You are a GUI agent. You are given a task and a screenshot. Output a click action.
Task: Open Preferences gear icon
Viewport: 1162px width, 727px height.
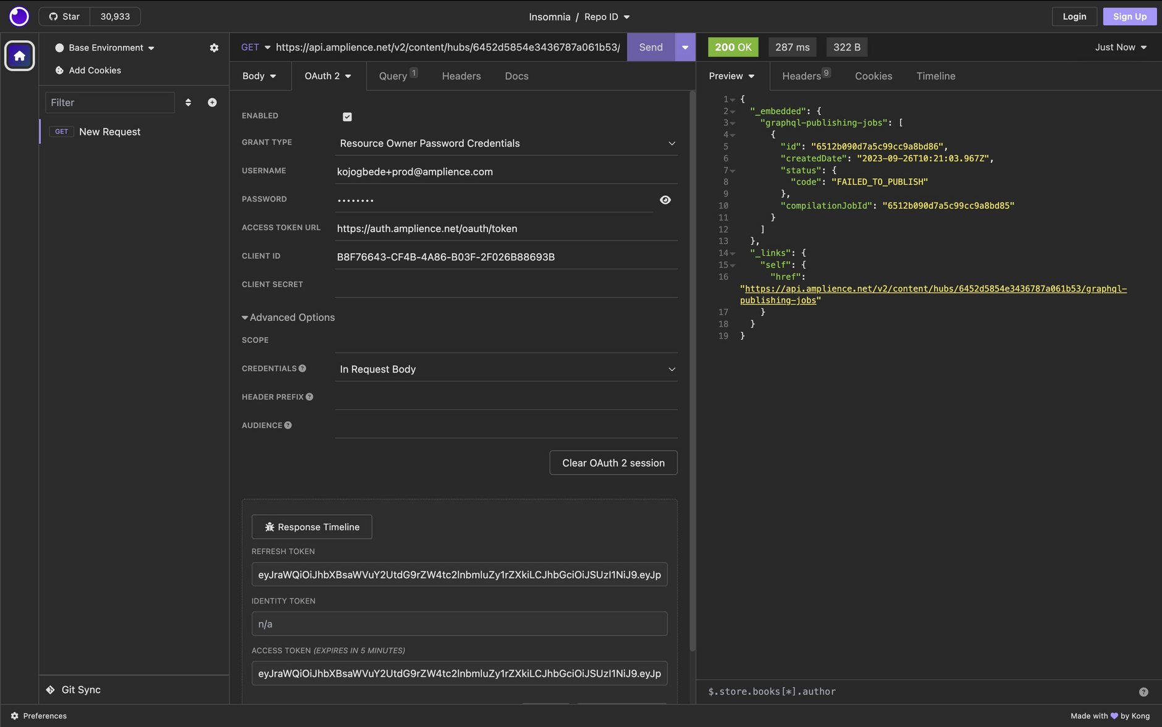coord(15,716)
